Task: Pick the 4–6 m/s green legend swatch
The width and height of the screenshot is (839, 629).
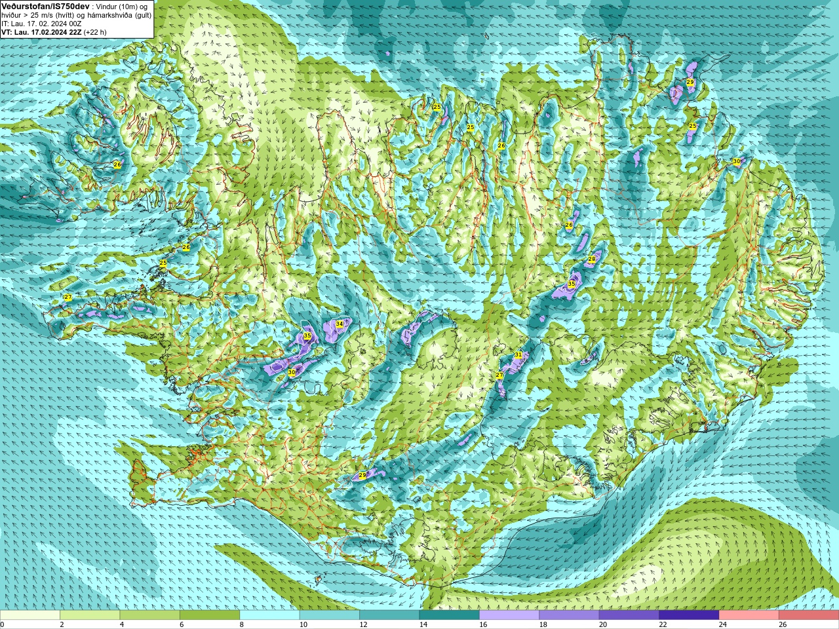Action: point(150,615)
